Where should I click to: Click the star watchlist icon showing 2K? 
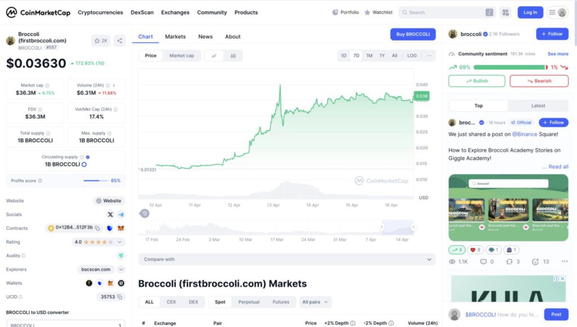101,41
